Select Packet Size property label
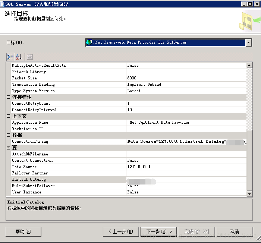 [x=69, y=78]
